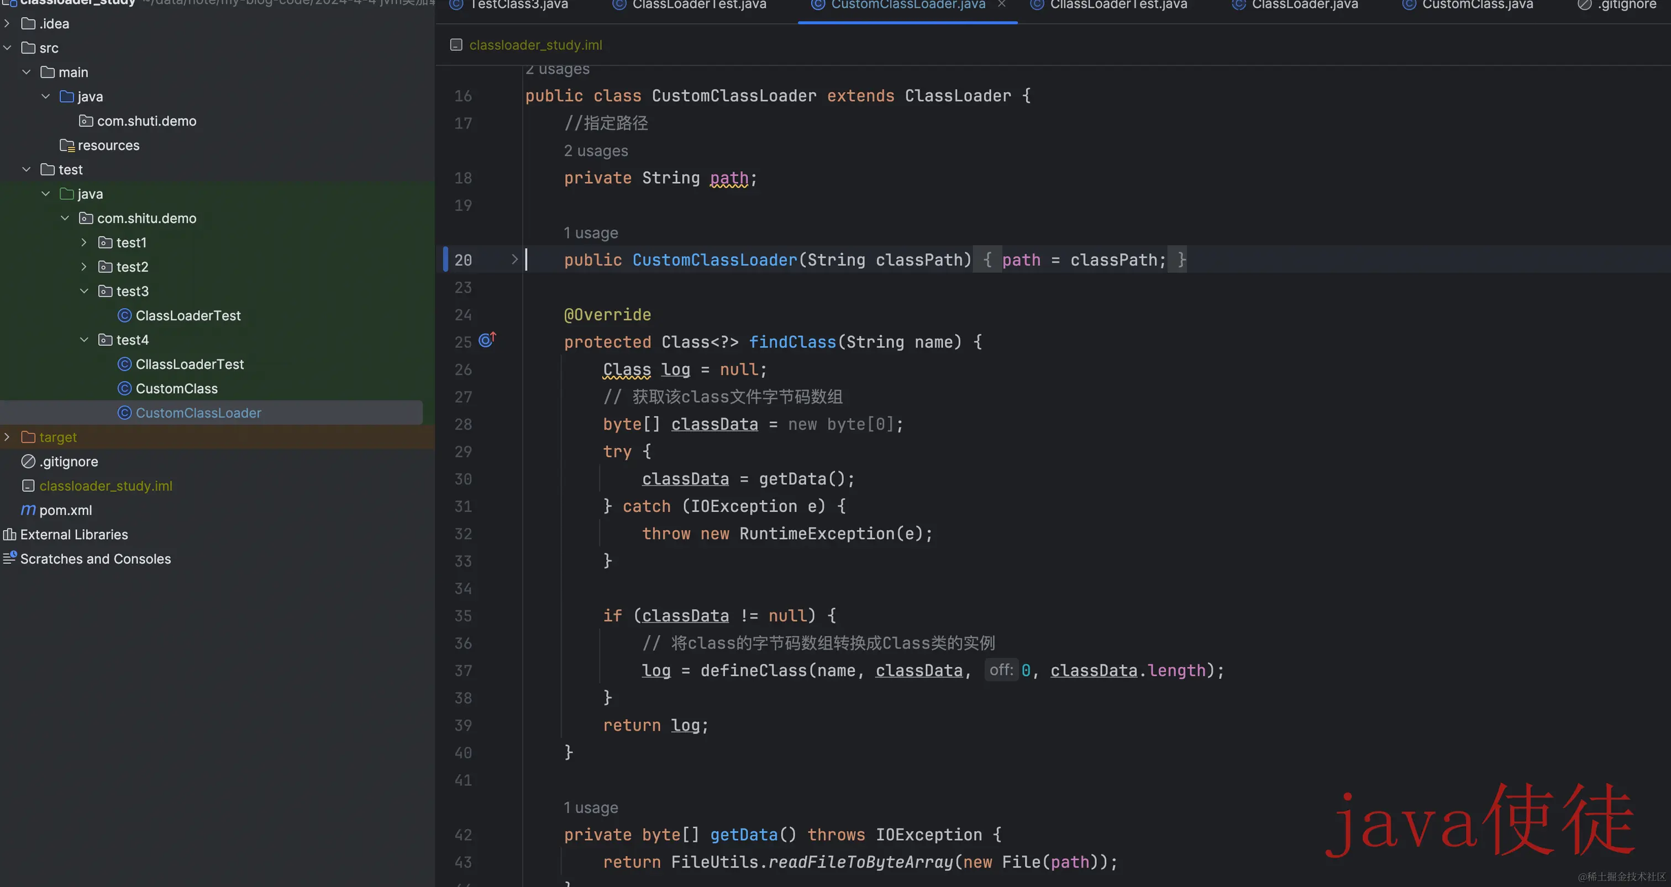Click the CustomClass class icon
Image resolution: width=1671 pixels, height=887 pixels.
tap(124, 388)
